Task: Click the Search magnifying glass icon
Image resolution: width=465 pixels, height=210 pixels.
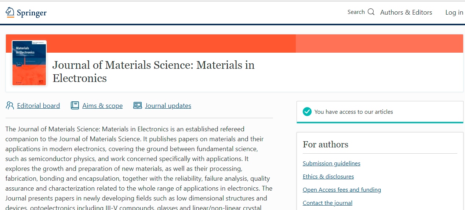Action: tap(371, 12)
